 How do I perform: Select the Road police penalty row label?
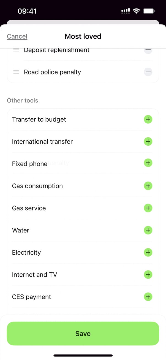point(52,72)
